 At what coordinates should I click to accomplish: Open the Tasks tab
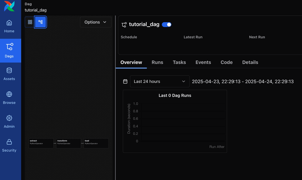179,62
